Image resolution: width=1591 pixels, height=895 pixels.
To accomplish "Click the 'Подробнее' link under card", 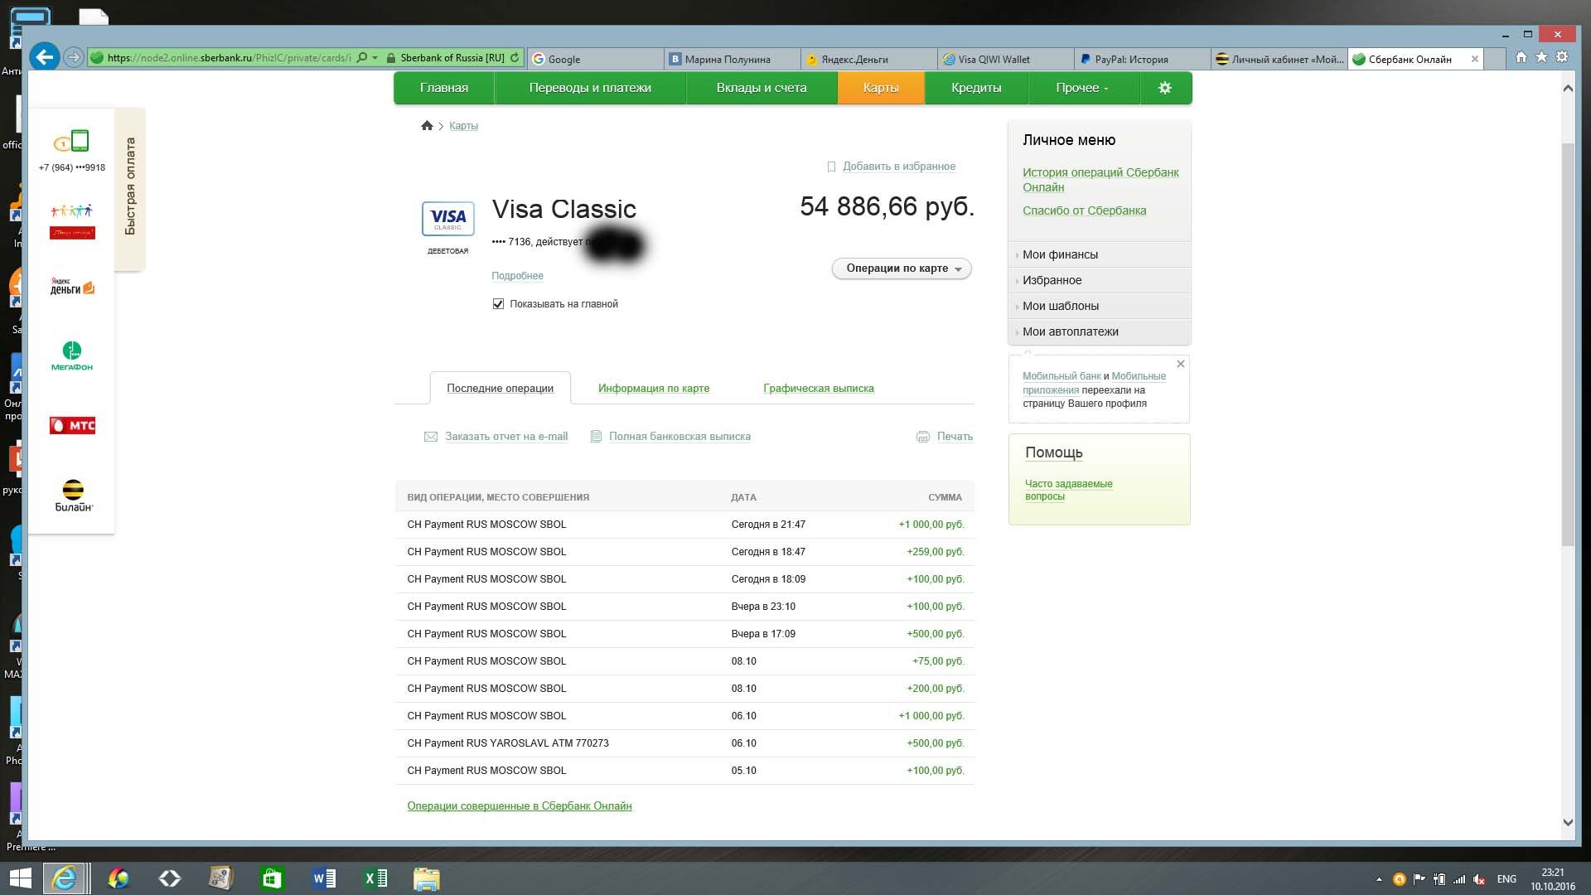I will pos(517,276).
